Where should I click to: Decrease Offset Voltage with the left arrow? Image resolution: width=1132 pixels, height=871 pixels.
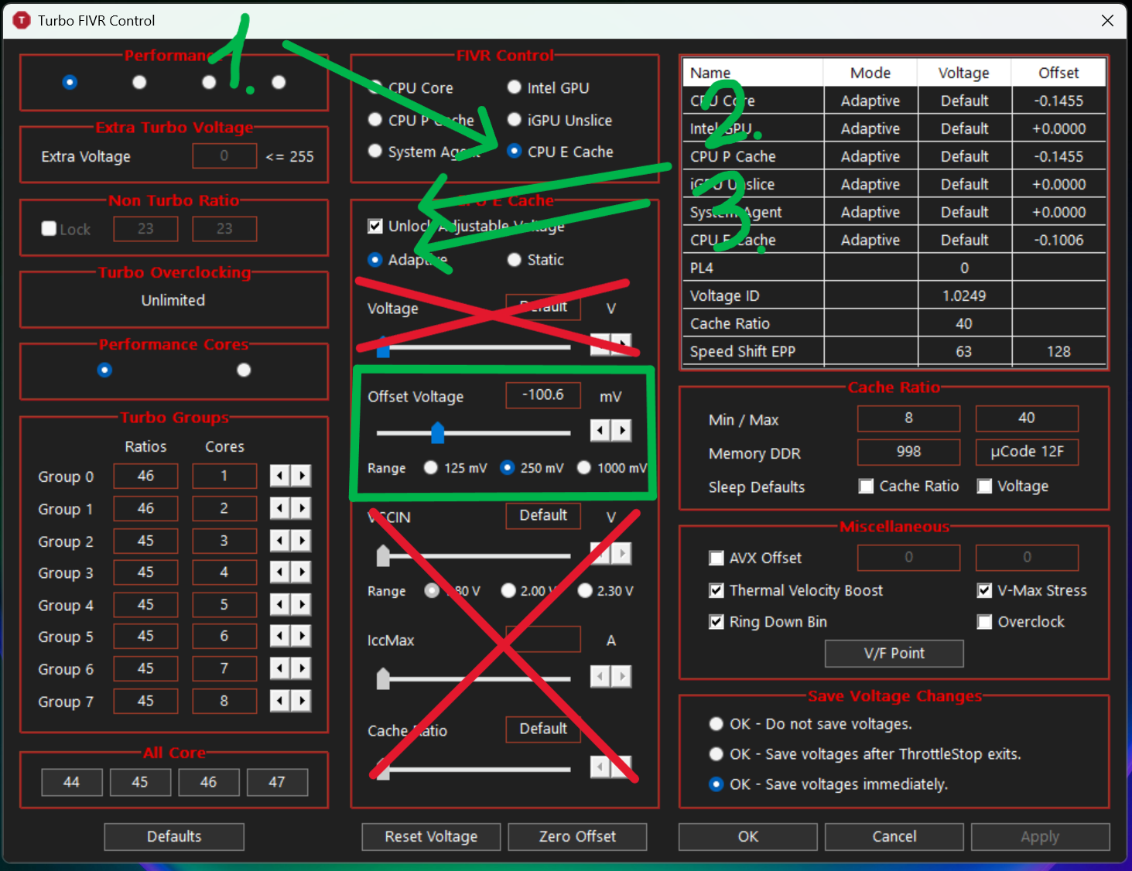[x=600, y=430]
